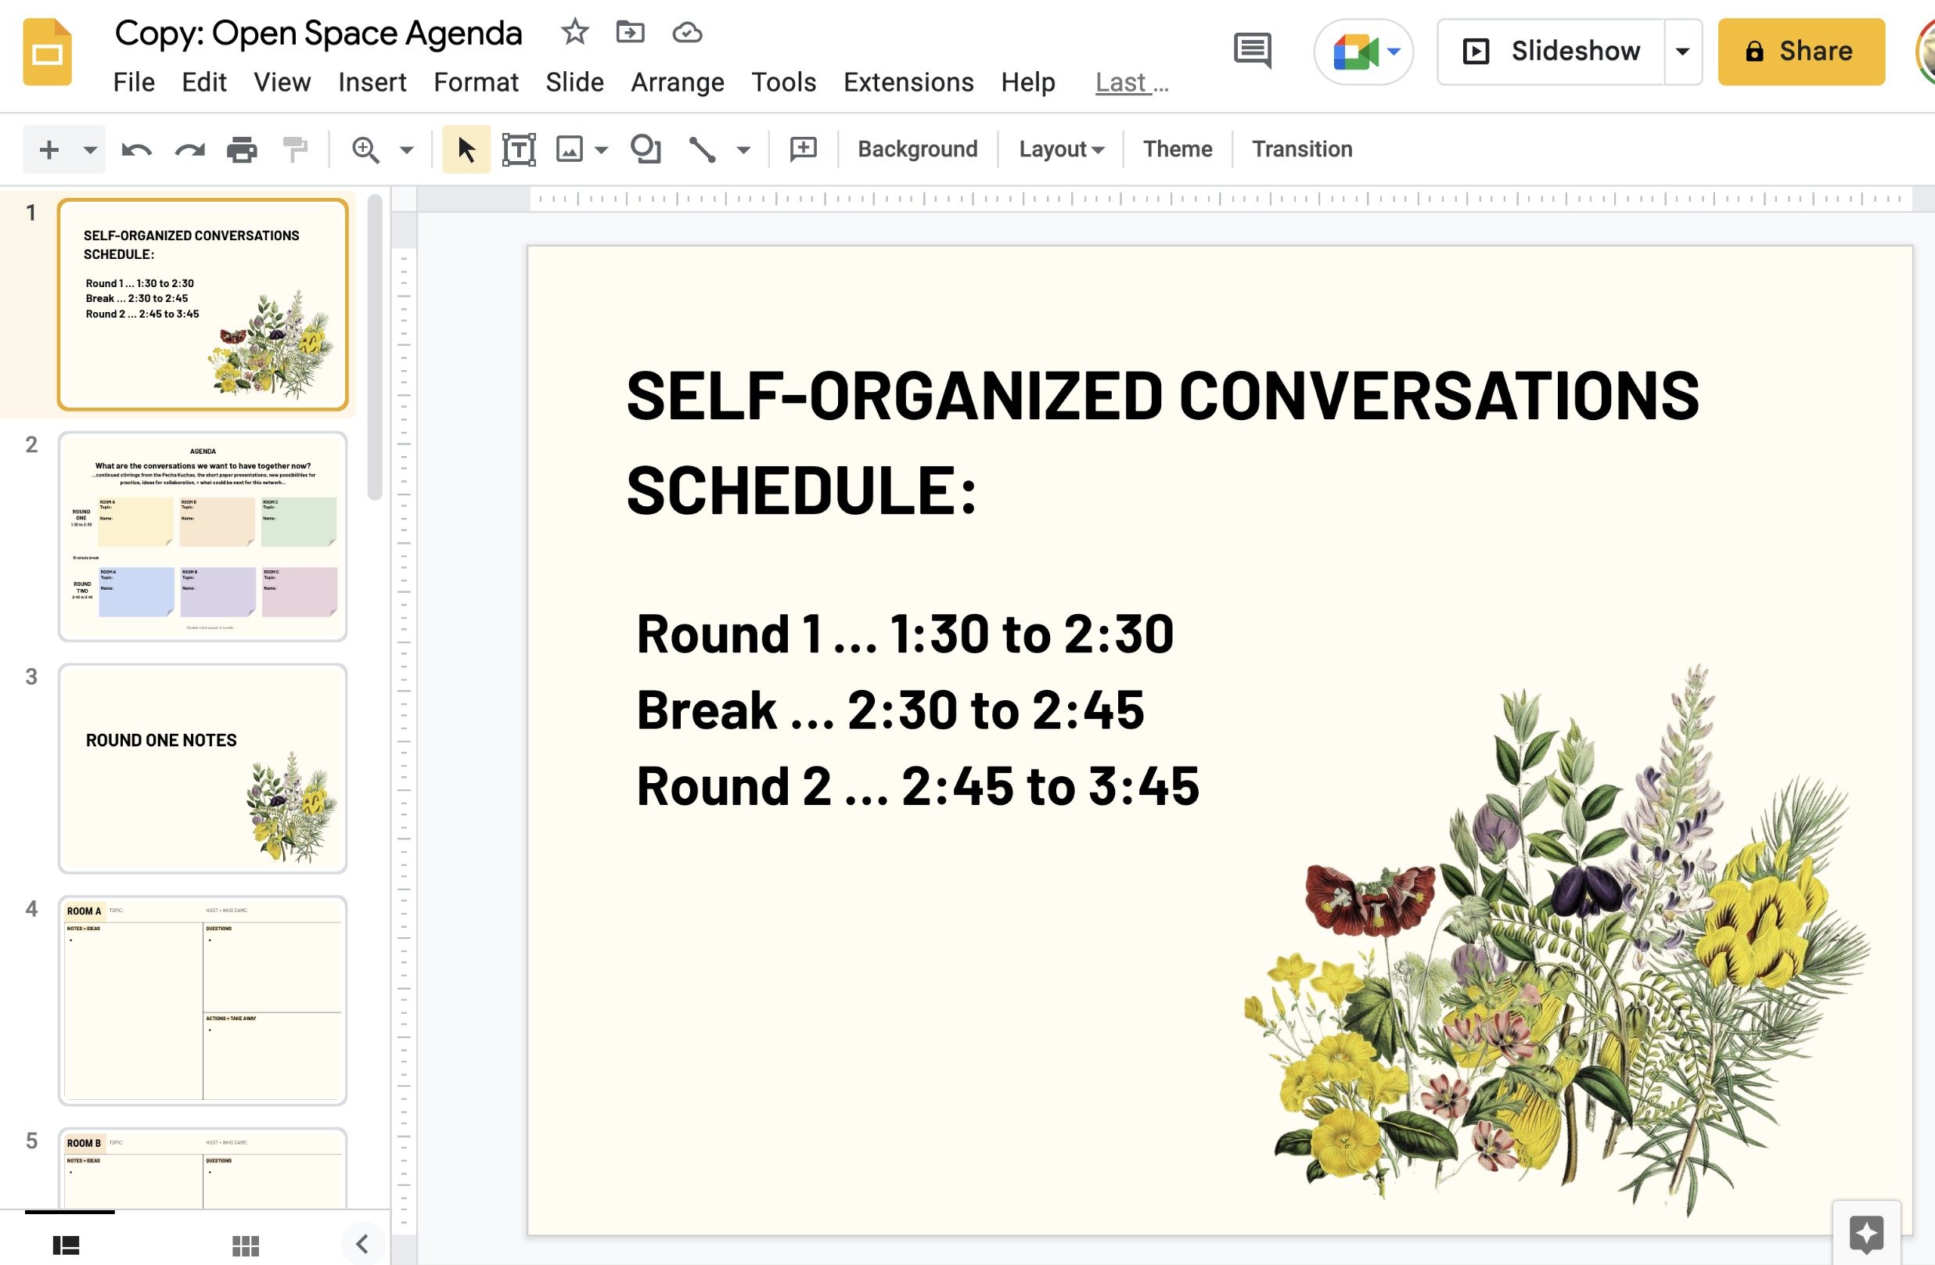Click the Theme button
The width and height of the screenshot is (1935, 1265).
(x=1178, y=149)
